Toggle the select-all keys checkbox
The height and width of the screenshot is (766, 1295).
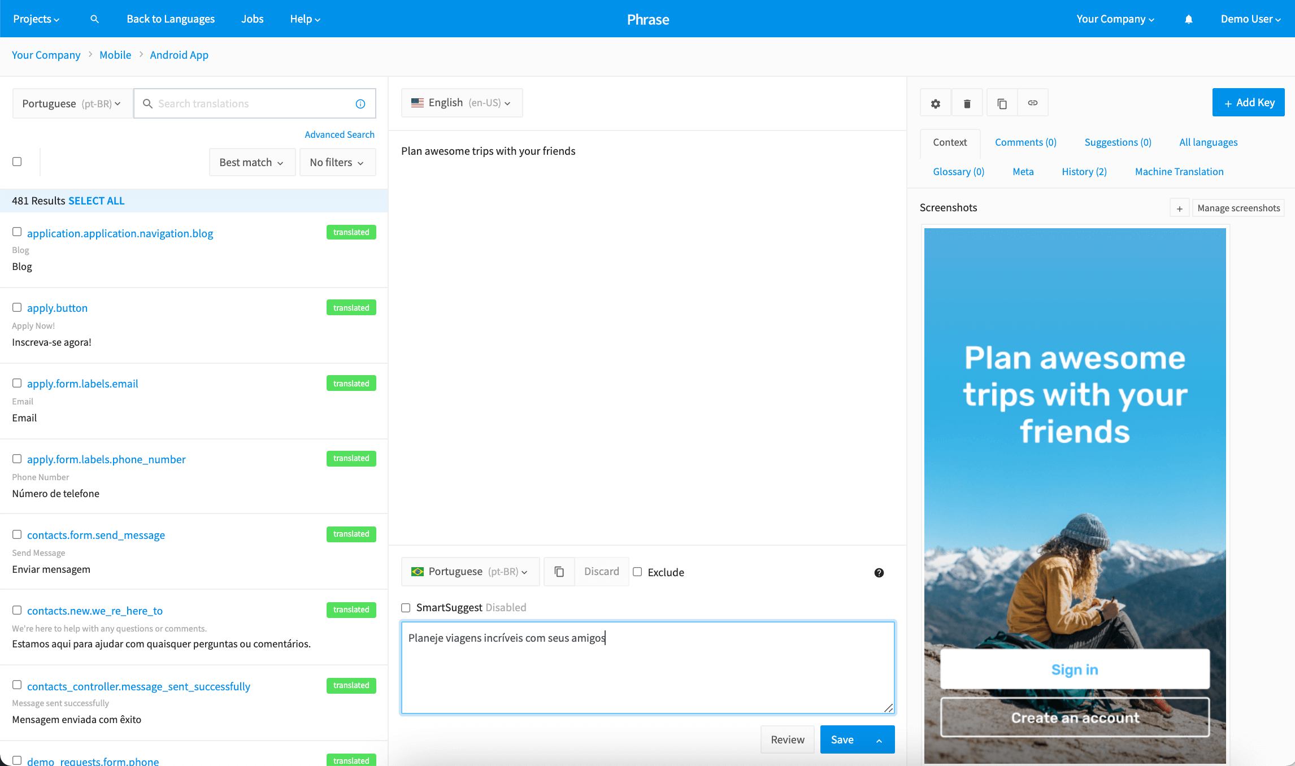[x=17, y=162]
